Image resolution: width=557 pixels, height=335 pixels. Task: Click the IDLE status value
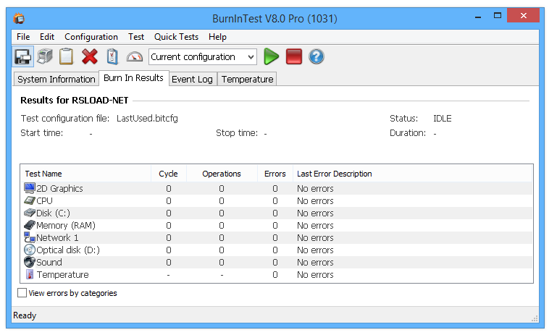tap(443, 118)
